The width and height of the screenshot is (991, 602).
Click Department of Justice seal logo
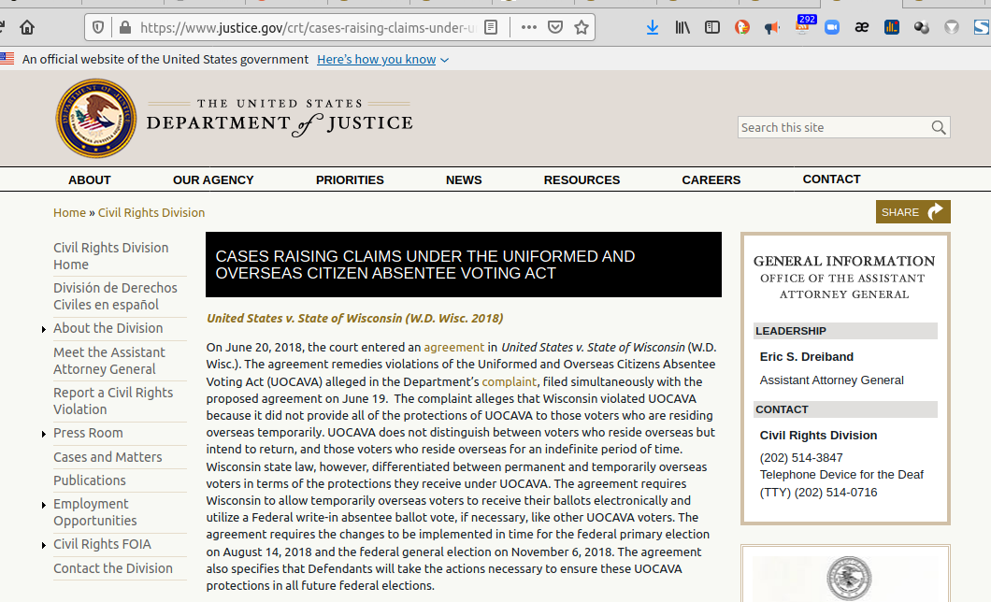click(x=96, y=118)
